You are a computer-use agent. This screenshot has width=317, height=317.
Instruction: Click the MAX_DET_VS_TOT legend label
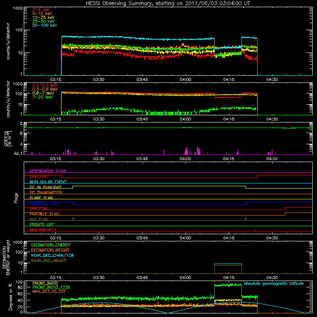click(49, 291)
